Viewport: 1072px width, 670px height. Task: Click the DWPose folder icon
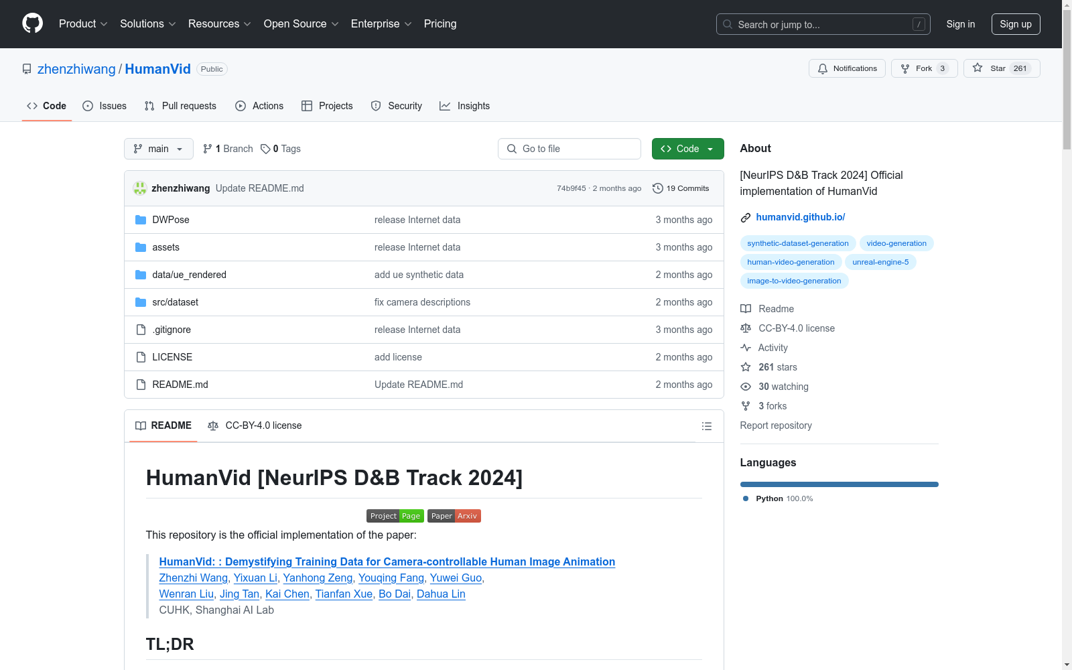coord(141,220)
